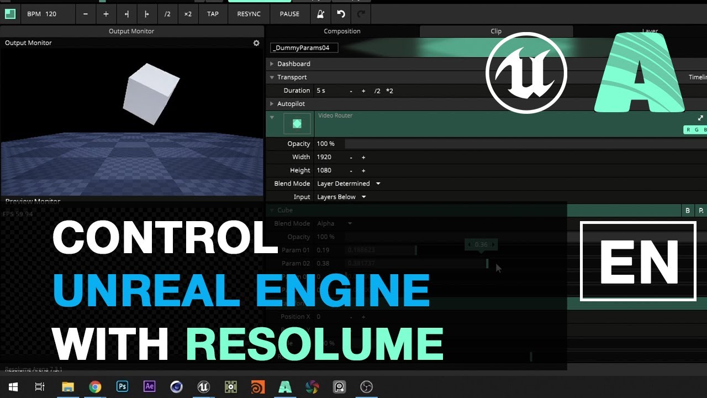
Task: Click the RESYNC button
Action: click(249, 14)
